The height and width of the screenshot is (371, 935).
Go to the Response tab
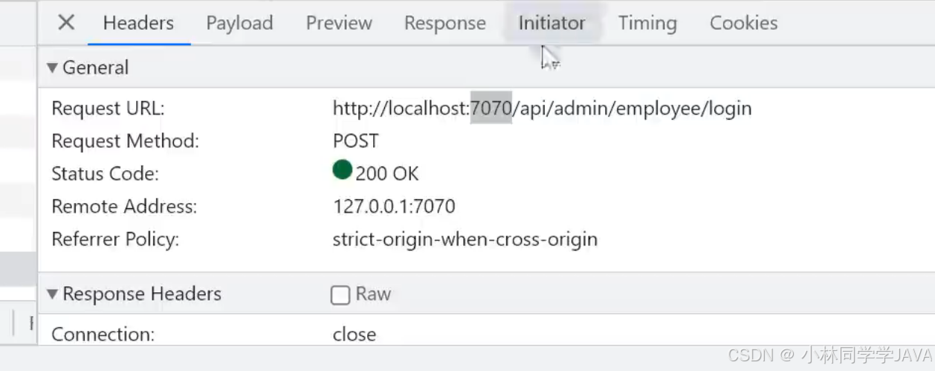click(x=445, y=23)
